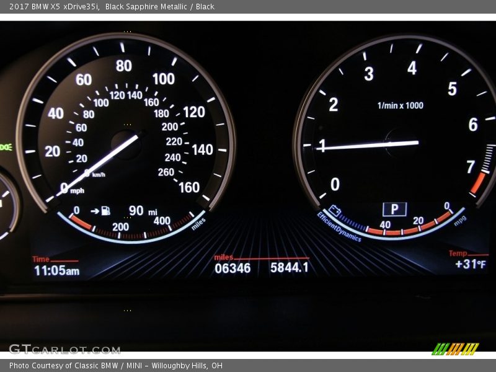Click the arrow before the fuel pump

tap(95, 211)
